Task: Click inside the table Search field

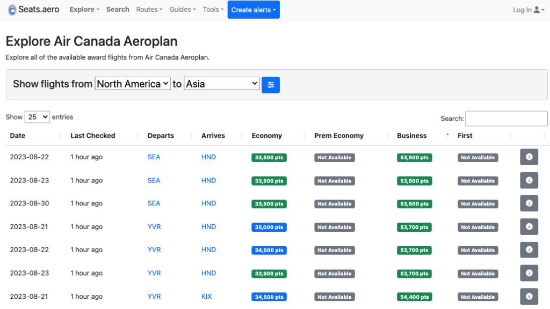Action: point(505,119)
